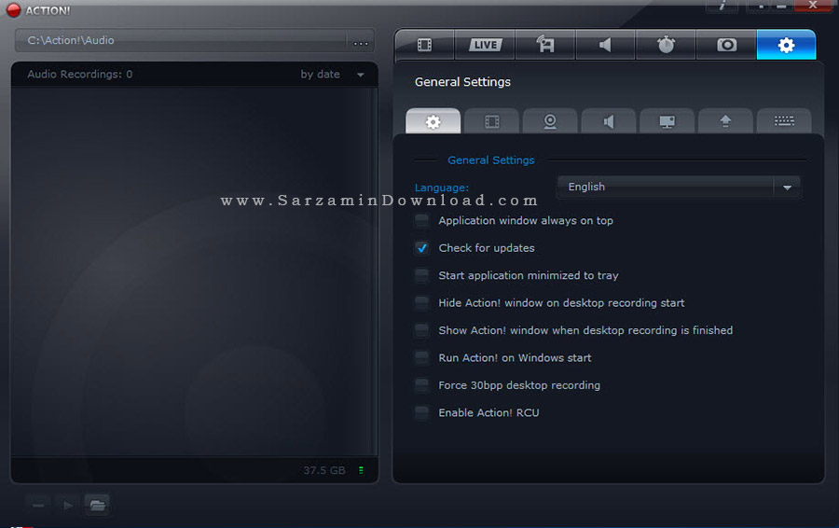Enable Force 30bpp desktop recording
The image size is (839, 528).
(421, 385)
